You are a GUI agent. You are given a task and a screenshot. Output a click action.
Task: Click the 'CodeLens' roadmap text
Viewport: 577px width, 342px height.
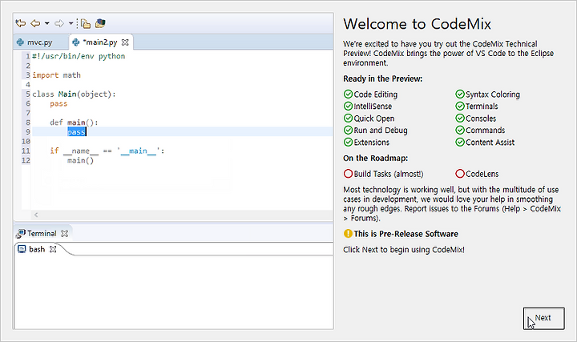click(x=482, y=174)
